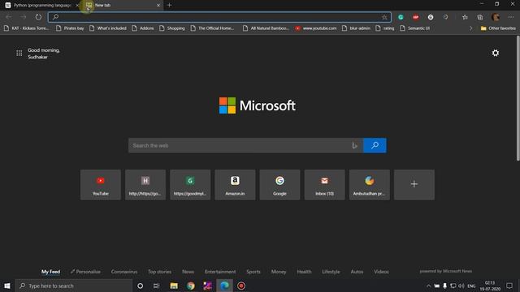Open the YouTube quick link tile
520x292 pixels.
click(101, 185)
